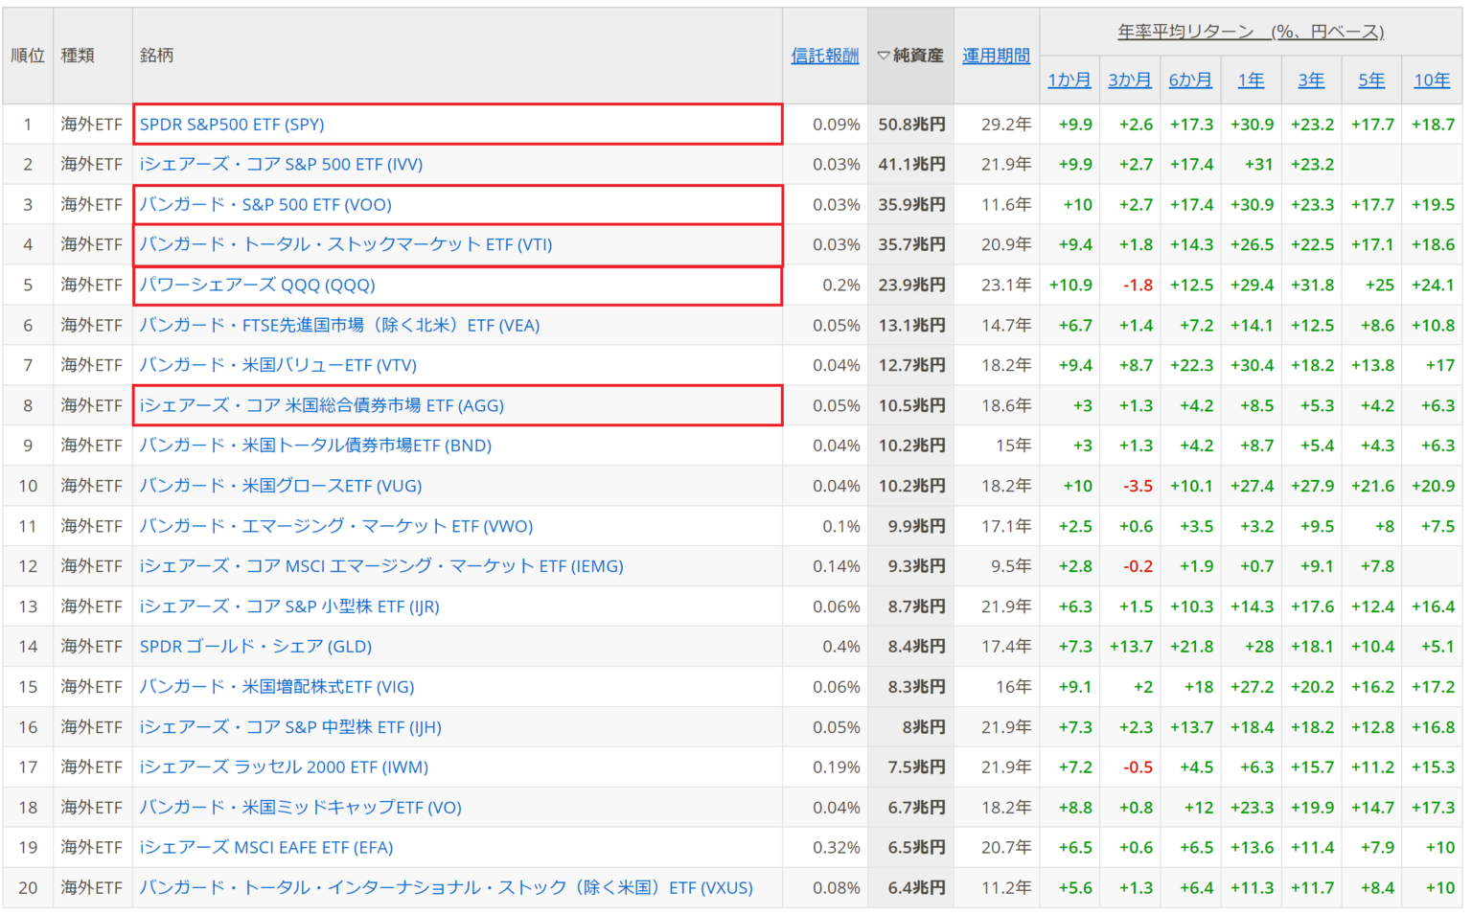1472x915 pixels.
Task: Click the 年率平均リターン header text
Action: coord(1250,32)
